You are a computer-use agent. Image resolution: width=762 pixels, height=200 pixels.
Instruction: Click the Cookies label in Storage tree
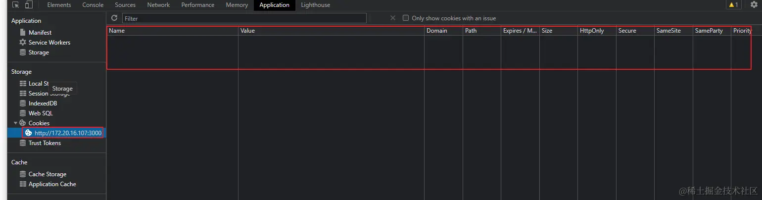click(39, 123)
